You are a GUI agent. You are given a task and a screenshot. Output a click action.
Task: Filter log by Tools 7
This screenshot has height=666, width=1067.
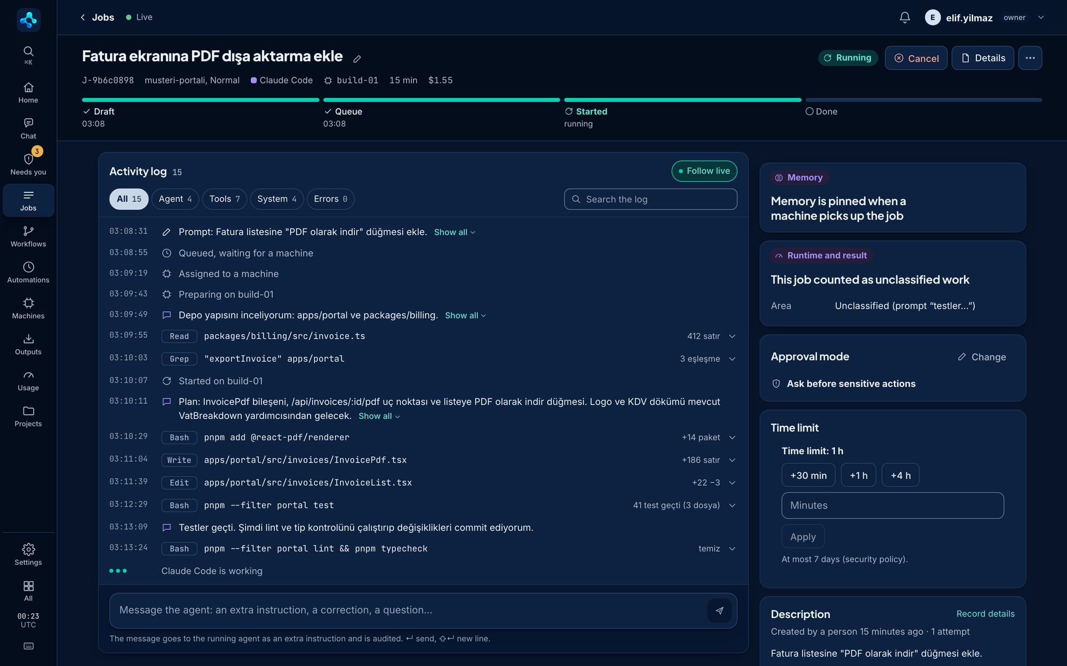tap(225, 199)
